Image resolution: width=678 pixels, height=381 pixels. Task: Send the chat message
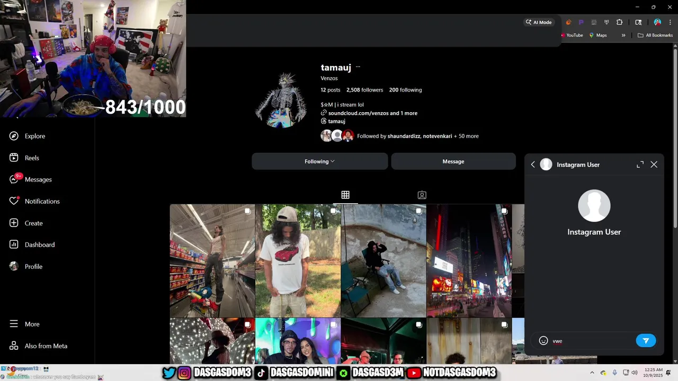click(646, 341)
